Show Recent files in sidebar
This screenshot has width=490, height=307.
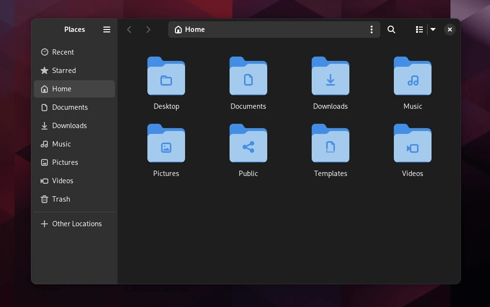[63, 52]
